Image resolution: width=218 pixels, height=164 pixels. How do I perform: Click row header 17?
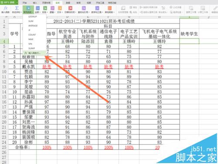4,107
